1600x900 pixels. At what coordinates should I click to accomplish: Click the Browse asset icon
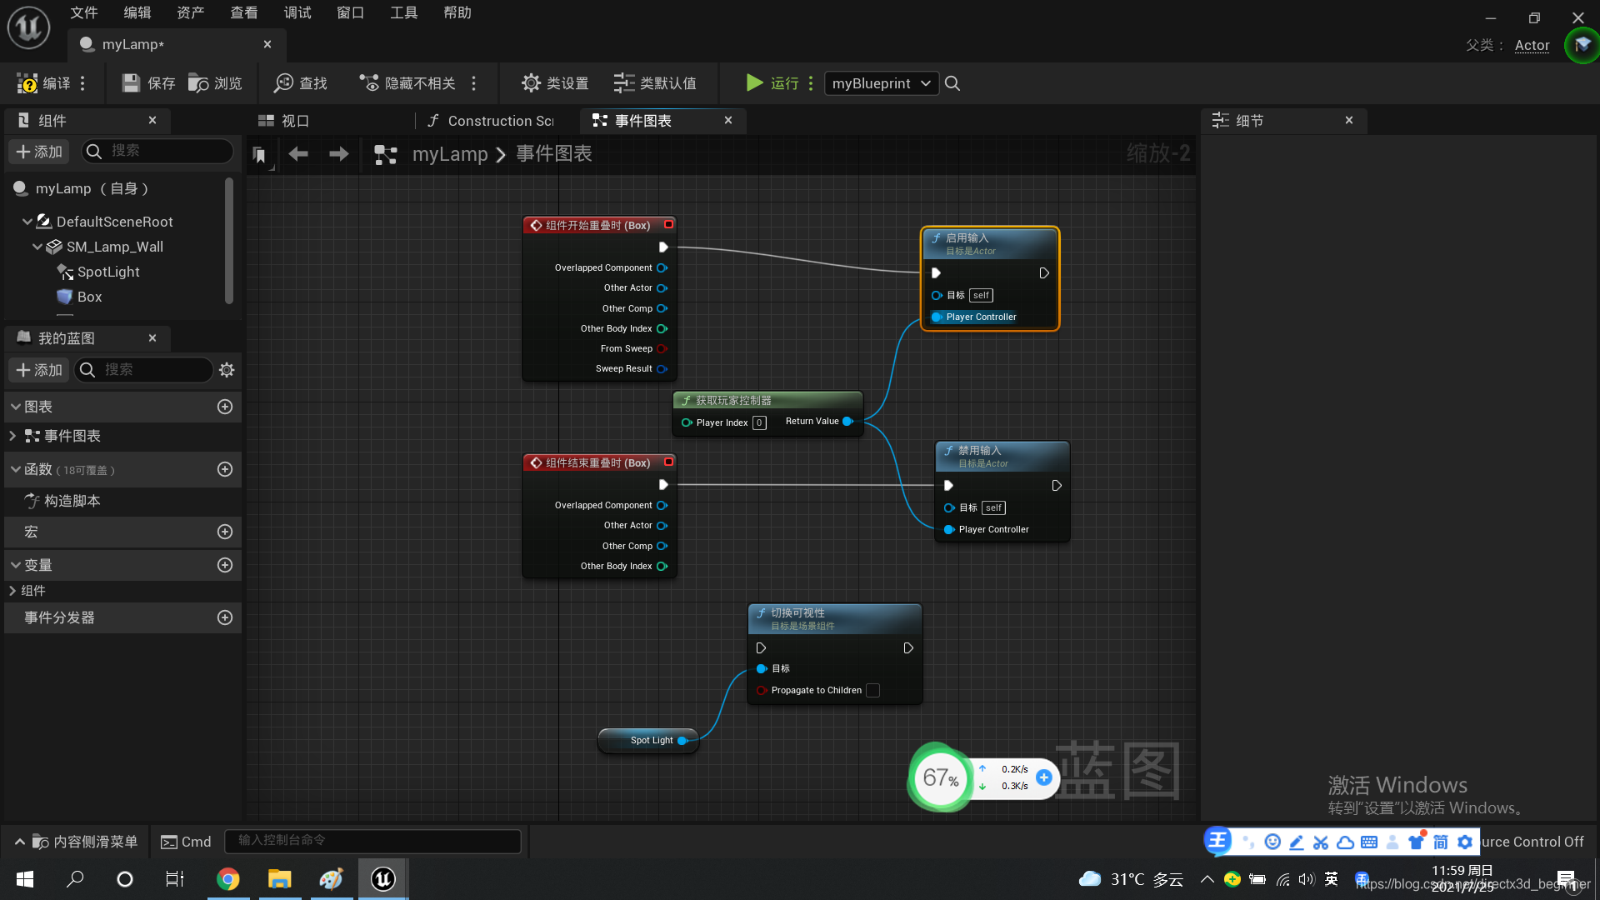198,83
